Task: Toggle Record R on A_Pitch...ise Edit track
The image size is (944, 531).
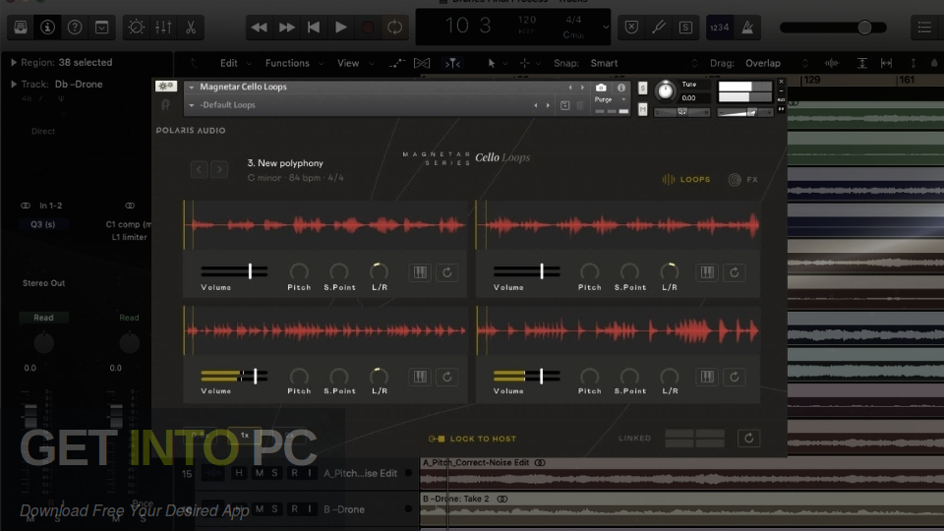Action: coord(294,473)
